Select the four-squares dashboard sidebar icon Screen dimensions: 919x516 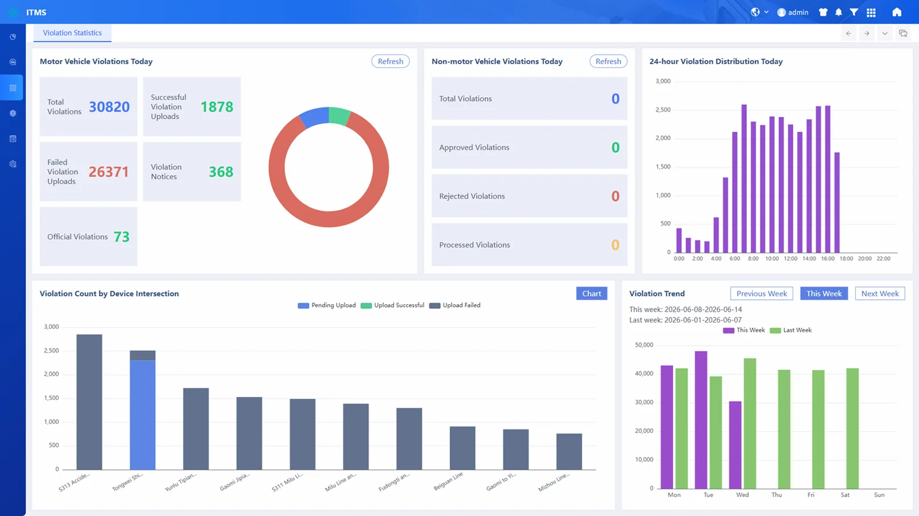pyautogui.click(x=13, y=88)
